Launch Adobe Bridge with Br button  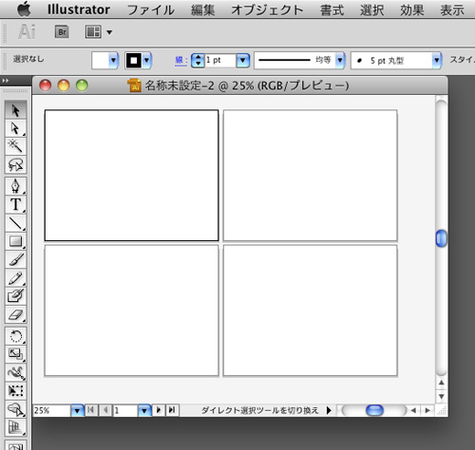[x=62, y=32]
